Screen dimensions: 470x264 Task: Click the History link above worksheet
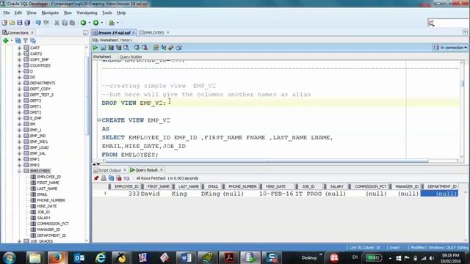(126, 40)
